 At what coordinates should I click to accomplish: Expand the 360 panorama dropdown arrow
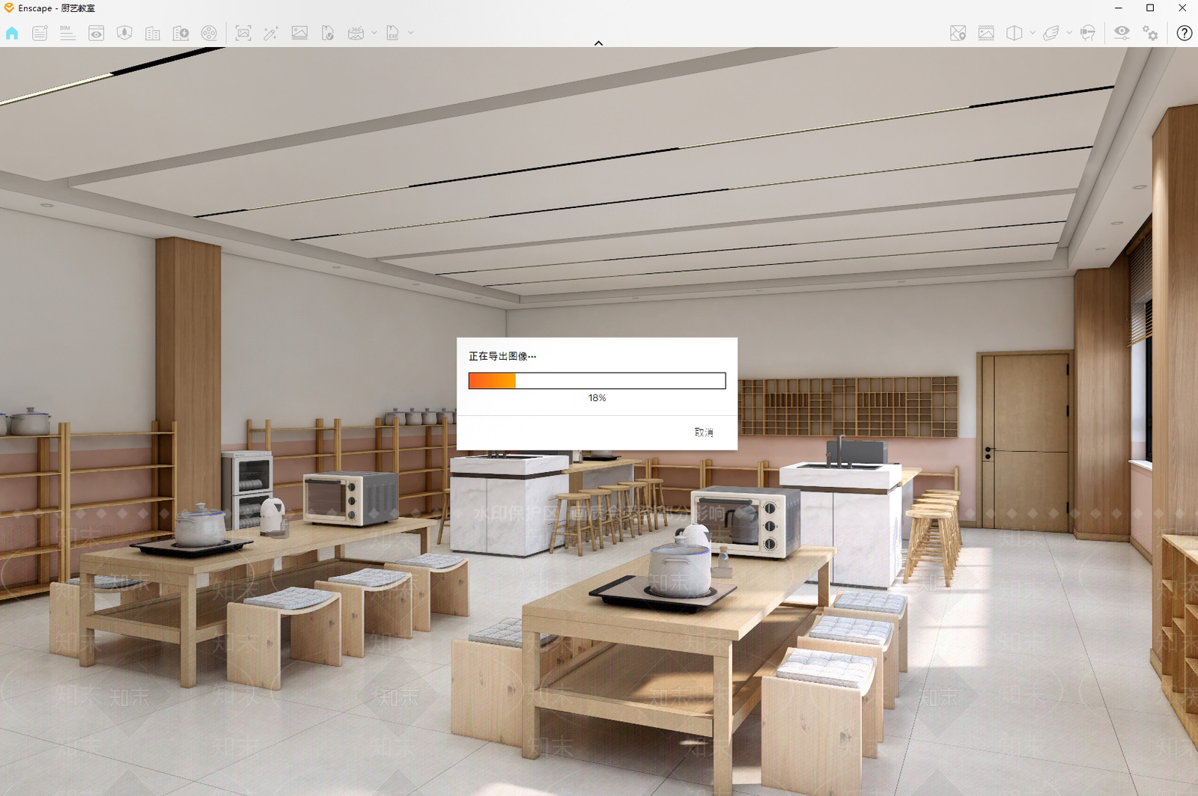374,33
